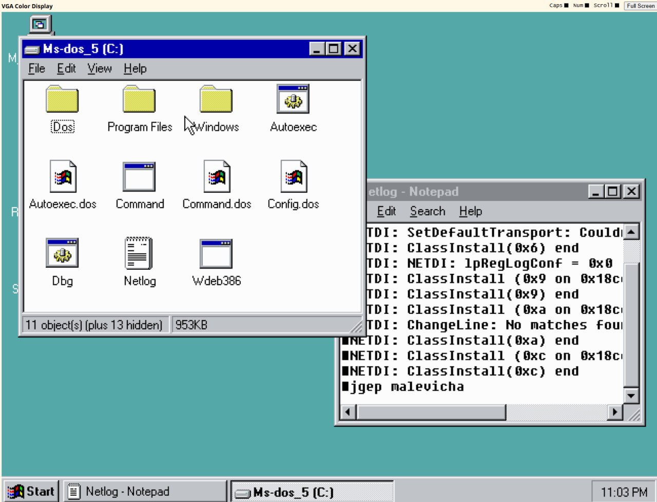Open Notepad's Help menu
This screenshot has height=502, width=657.
(x=470, y=211)
